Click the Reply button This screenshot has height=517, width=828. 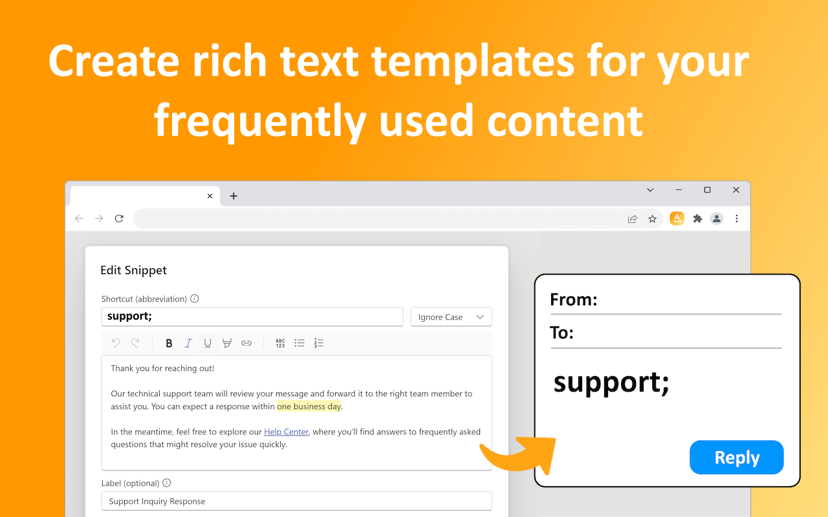coord(737,458)
